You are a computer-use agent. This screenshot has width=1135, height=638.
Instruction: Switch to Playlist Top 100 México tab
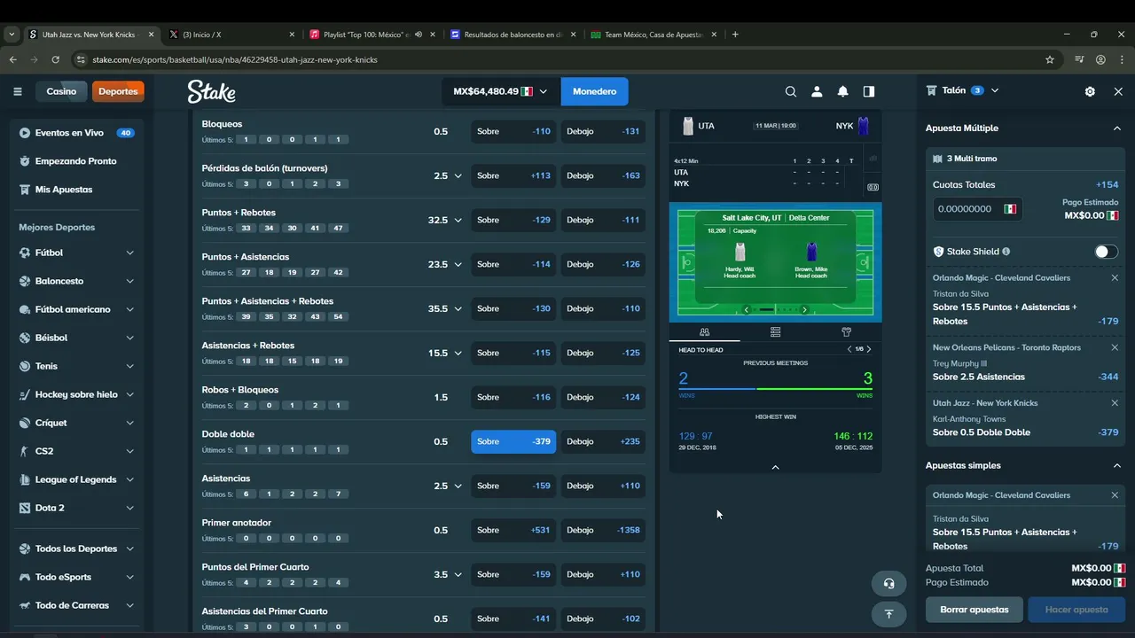tap(372, 35)
